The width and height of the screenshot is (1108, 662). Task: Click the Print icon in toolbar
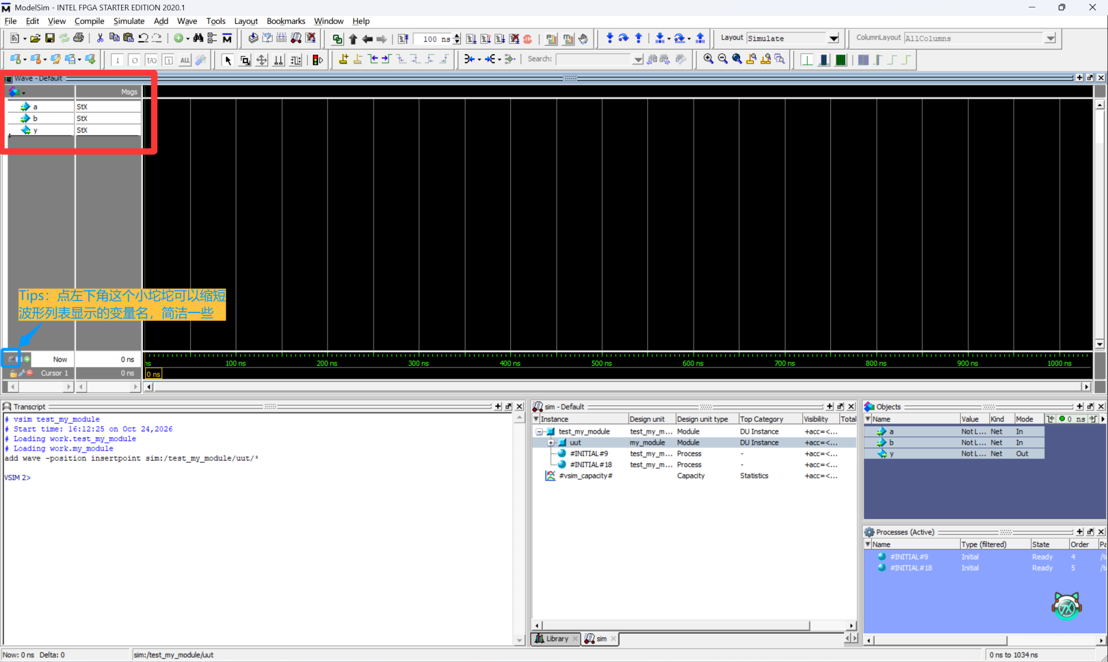point(78,38)
